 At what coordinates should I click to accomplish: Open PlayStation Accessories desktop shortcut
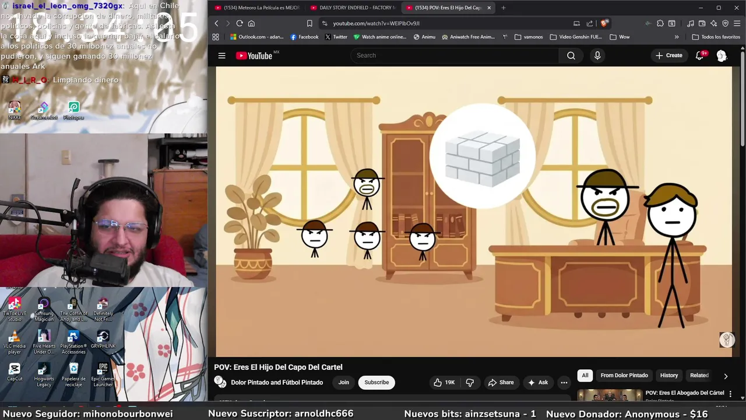[73, 342]
